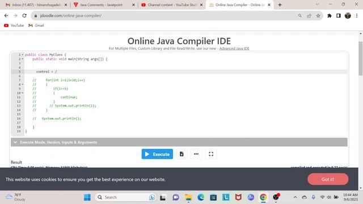This screenshot has width=363, height=204.
Task: Open the McAfee taskbar icon
Action: 238,197
